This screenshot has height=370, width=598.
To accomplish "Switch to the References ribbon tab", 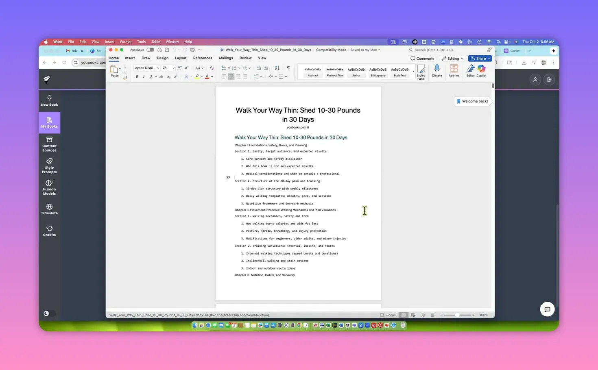I will click(203, 58).
